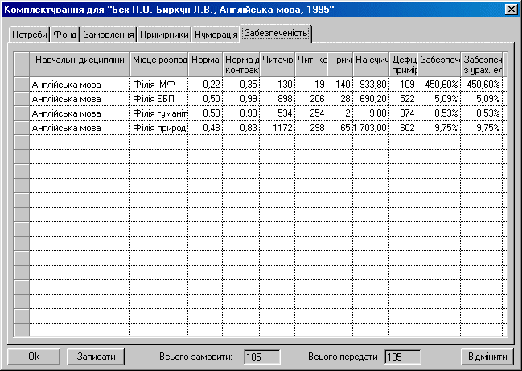Click the sum value 690,20
This screenshot has width=522, height=371.
click(x=371, y=99)
